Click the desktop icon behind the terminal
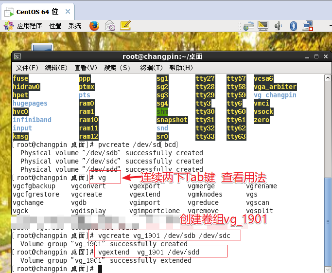Viewport: 332px width, 273px height. coord(42,47)
